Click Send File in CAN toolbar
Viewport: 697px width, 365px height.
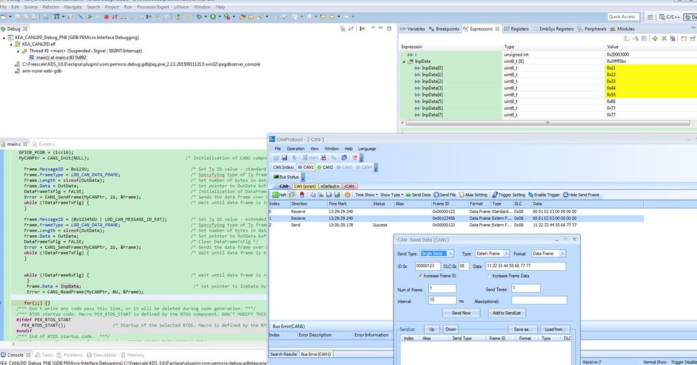444,195
